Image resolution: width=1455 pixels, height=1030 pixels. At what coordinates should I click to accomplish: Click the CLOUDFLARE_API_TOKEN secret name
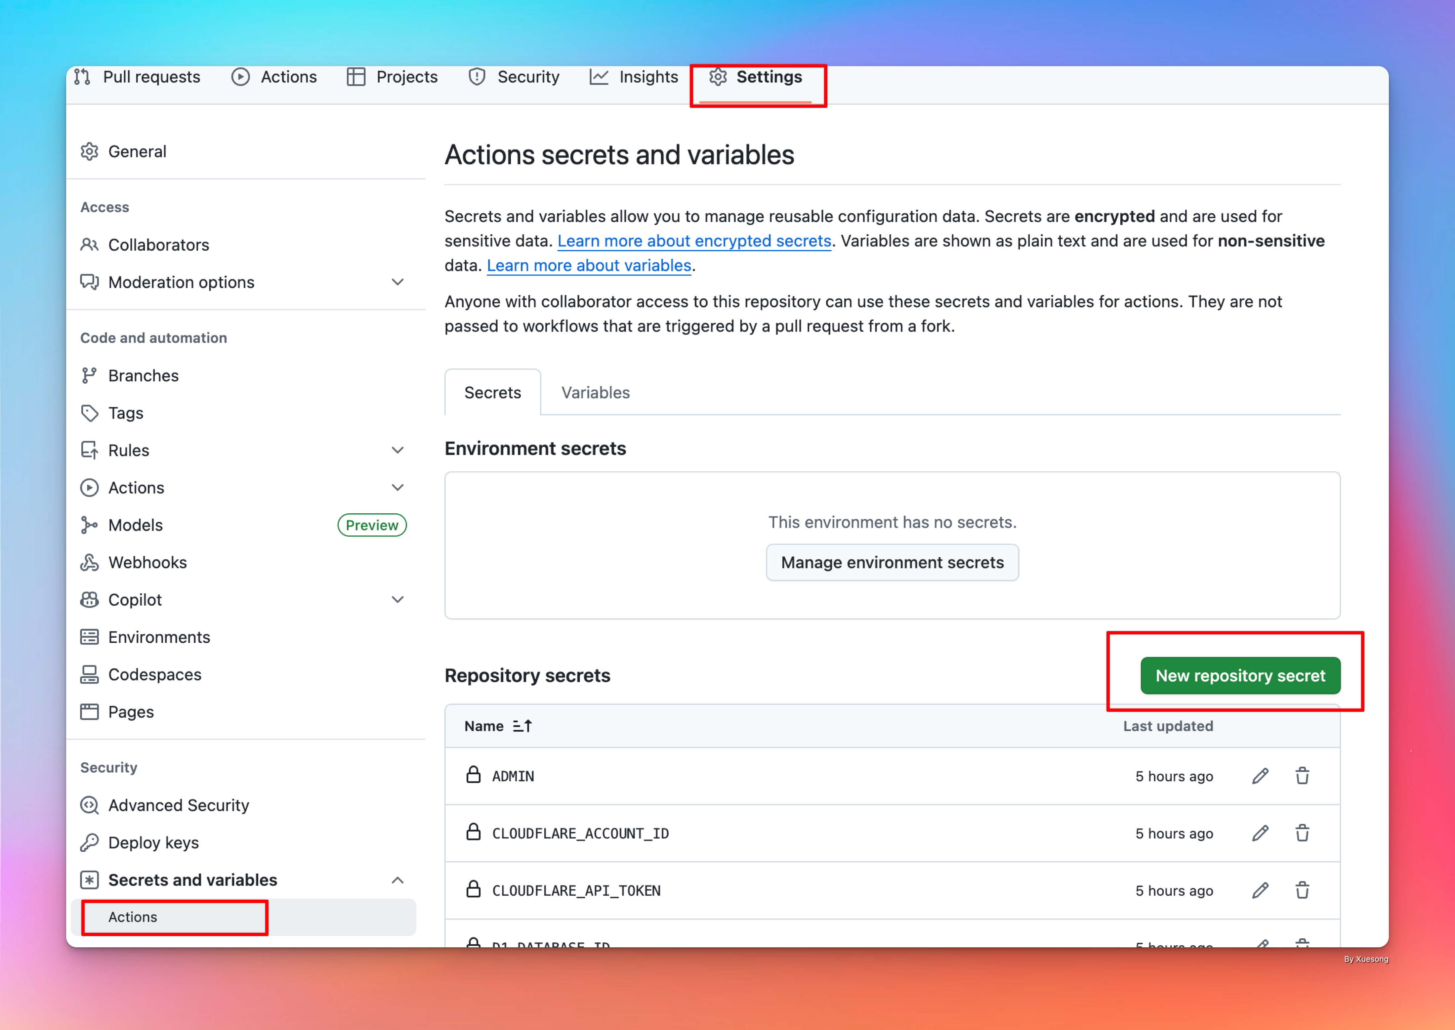[576, 890]
